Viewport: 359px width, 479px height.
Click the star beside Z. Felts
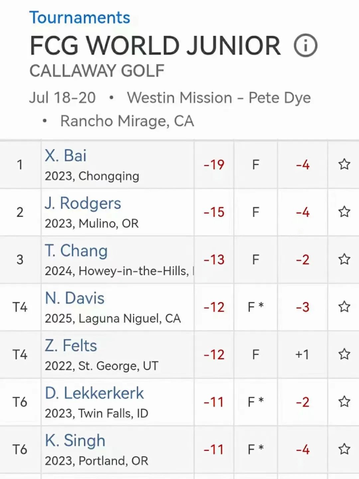344,354
